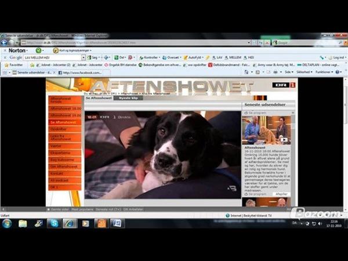Click the IE Feeds icon in the command bar
This screenshot has width=348, height=261.
258,72
